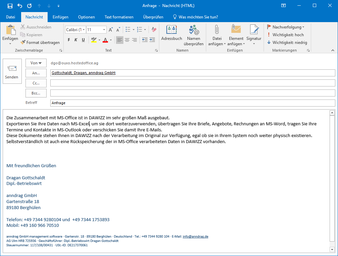This screenshot has width=338, height=256.
Task: Click into the Cc address field
Action: pos(193,83)
